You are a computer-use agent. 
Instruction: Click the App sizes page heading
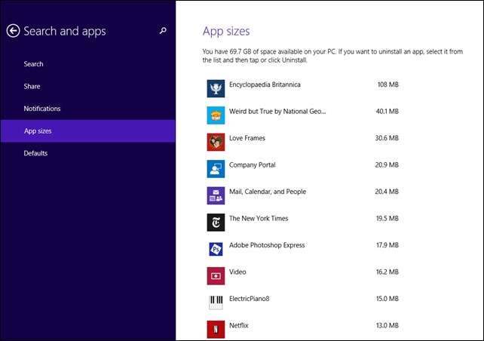coord(226,31)
